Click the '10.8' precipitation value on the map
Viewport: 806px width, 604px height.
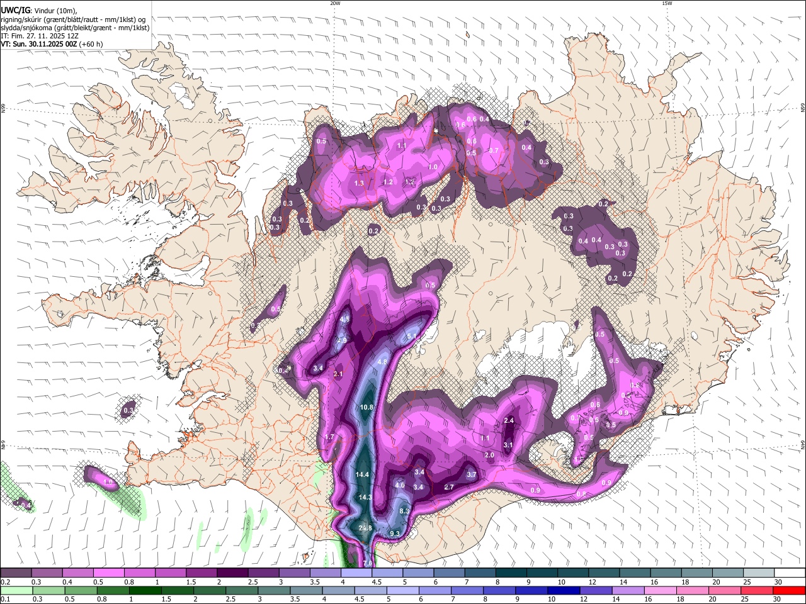(366, 408)
